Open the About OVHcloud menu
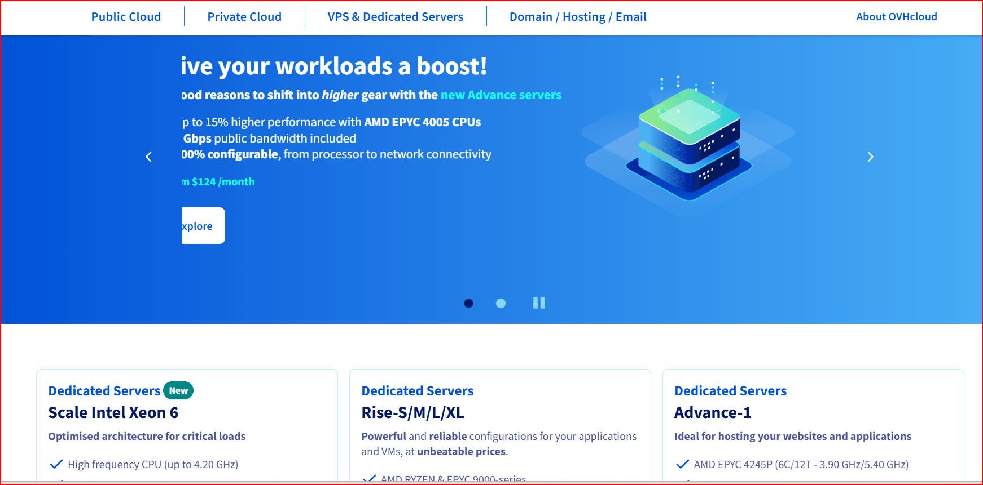Screen dimensions: 983x485 [897, 17]
